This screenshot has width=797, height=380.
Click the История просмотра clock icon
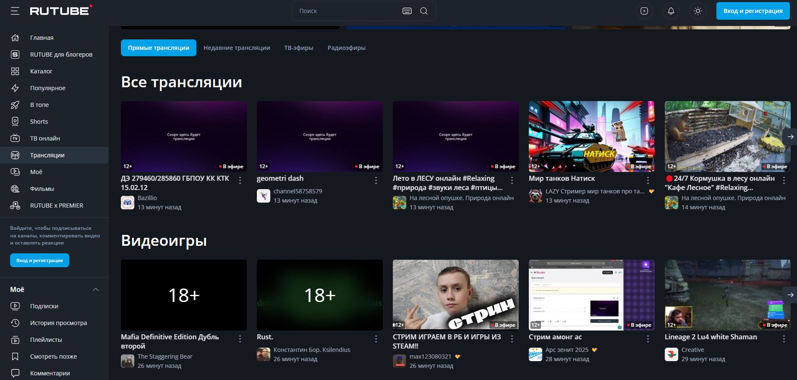15,323
